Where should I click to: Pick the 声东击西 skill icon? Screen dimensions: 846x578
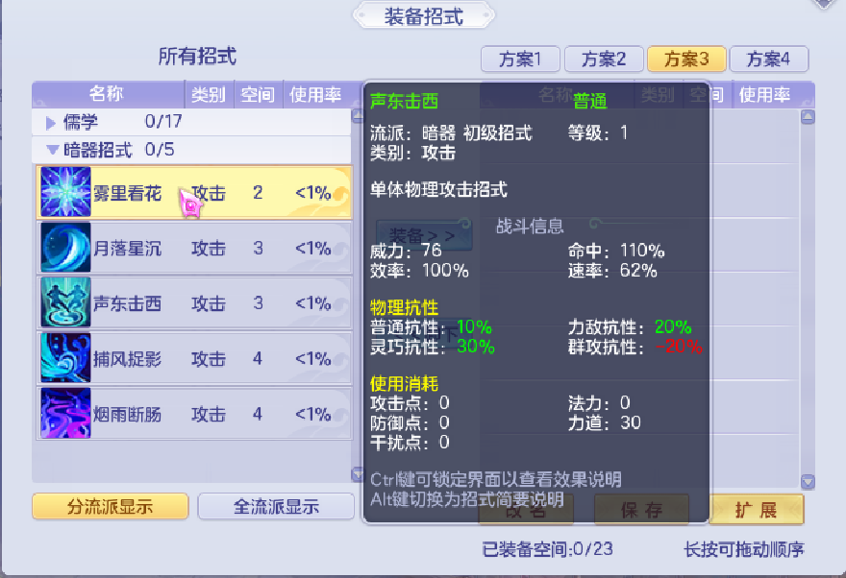tap(65, 302)
